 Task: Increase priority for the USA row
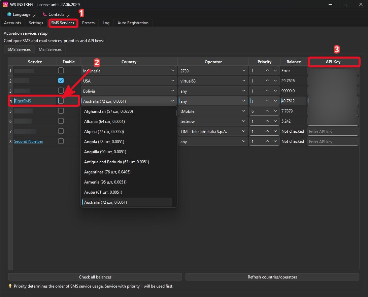pyautogui.click(x=267, y=80)
